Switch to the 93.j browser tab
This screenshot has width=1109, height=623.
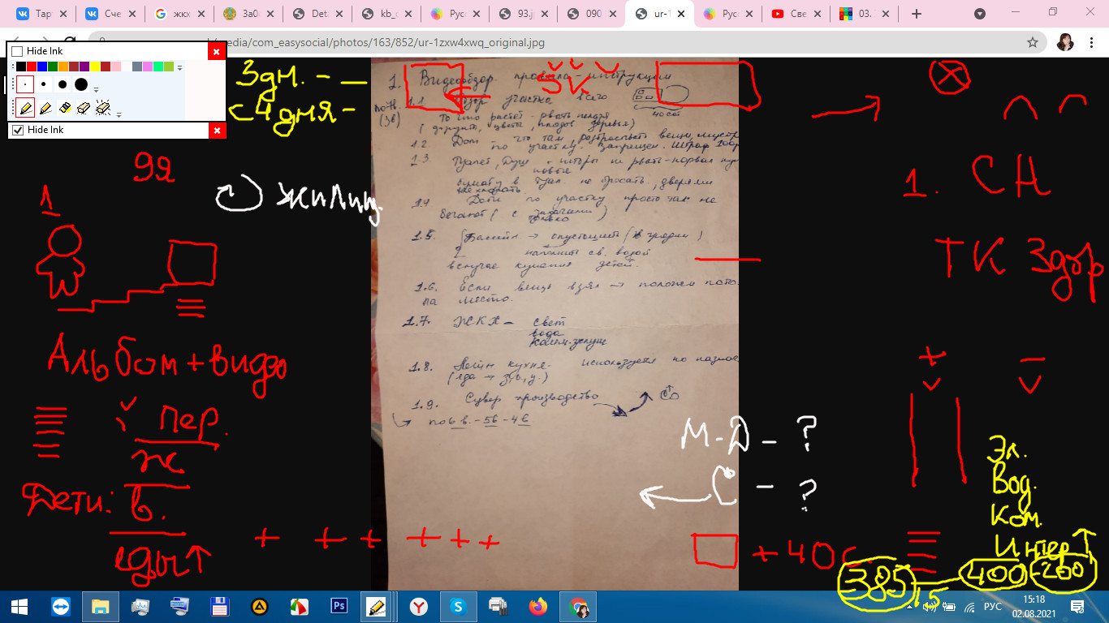pos(520,14)
